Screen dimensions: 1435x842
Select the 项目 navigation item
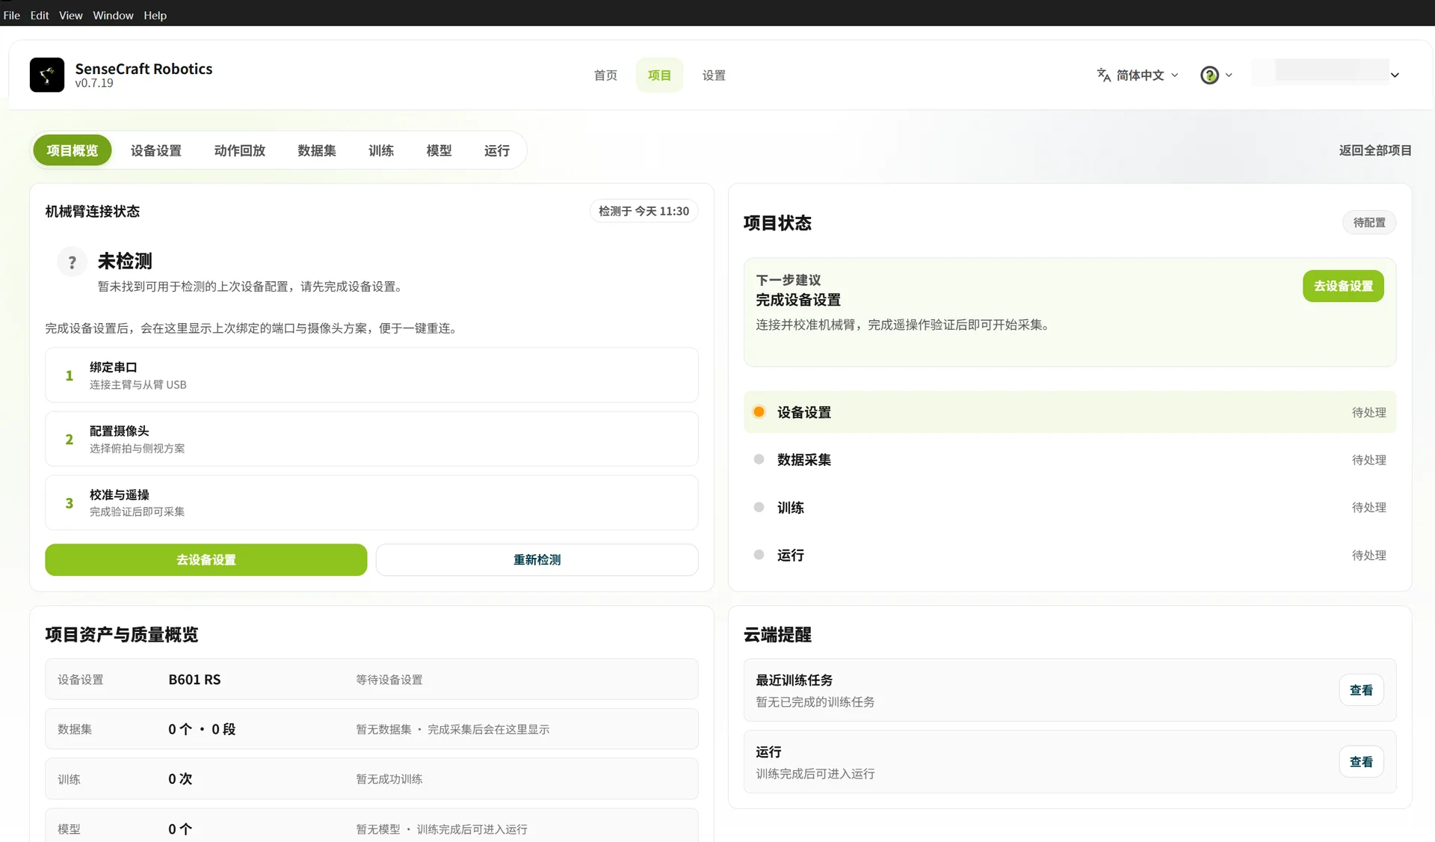tap(659, 75)
